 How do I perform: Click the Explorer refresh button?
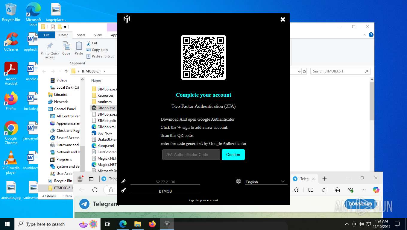click(x=304, y=71)
